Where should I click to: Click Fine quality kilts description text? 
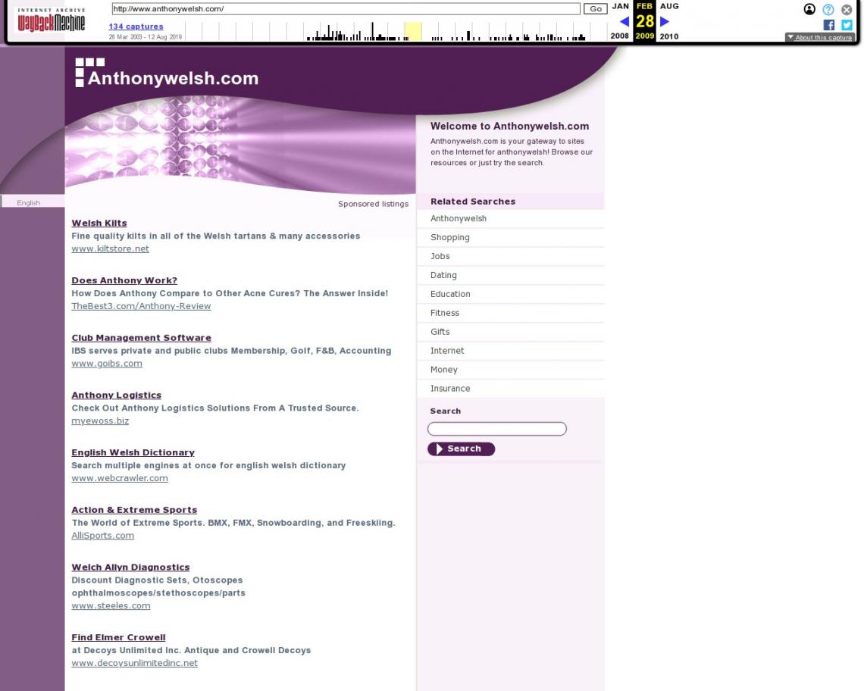[216, 236]
